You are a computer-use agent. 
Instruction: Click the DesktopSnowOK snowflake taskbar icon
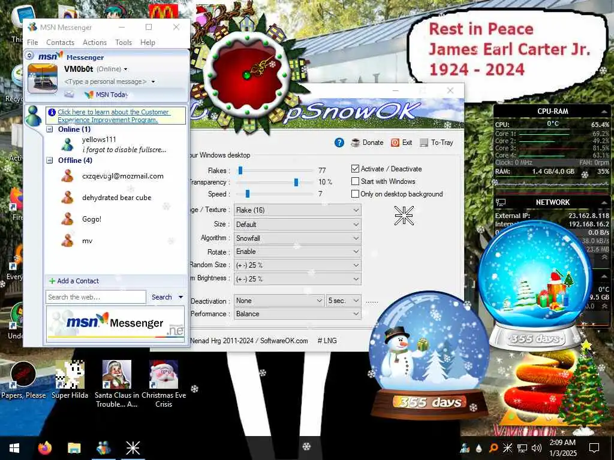pos(133,448)
